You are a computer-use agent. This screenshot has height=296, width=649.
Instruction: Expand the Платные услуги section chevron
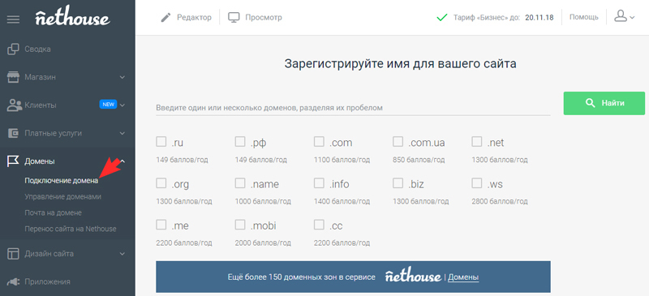pos(122,133)
